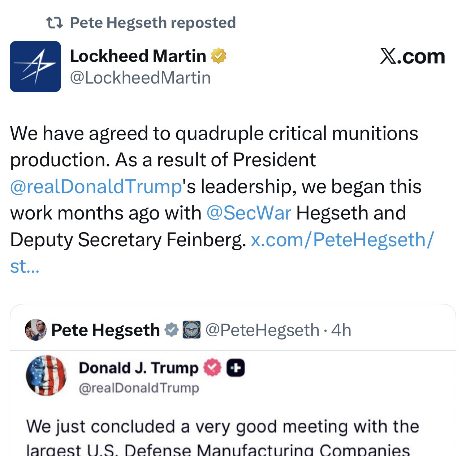The height and width of the screenshot is (456, 466).
Task: Click the red verified badge by Donald J. Trump
Action: click(x=213, y=368)
